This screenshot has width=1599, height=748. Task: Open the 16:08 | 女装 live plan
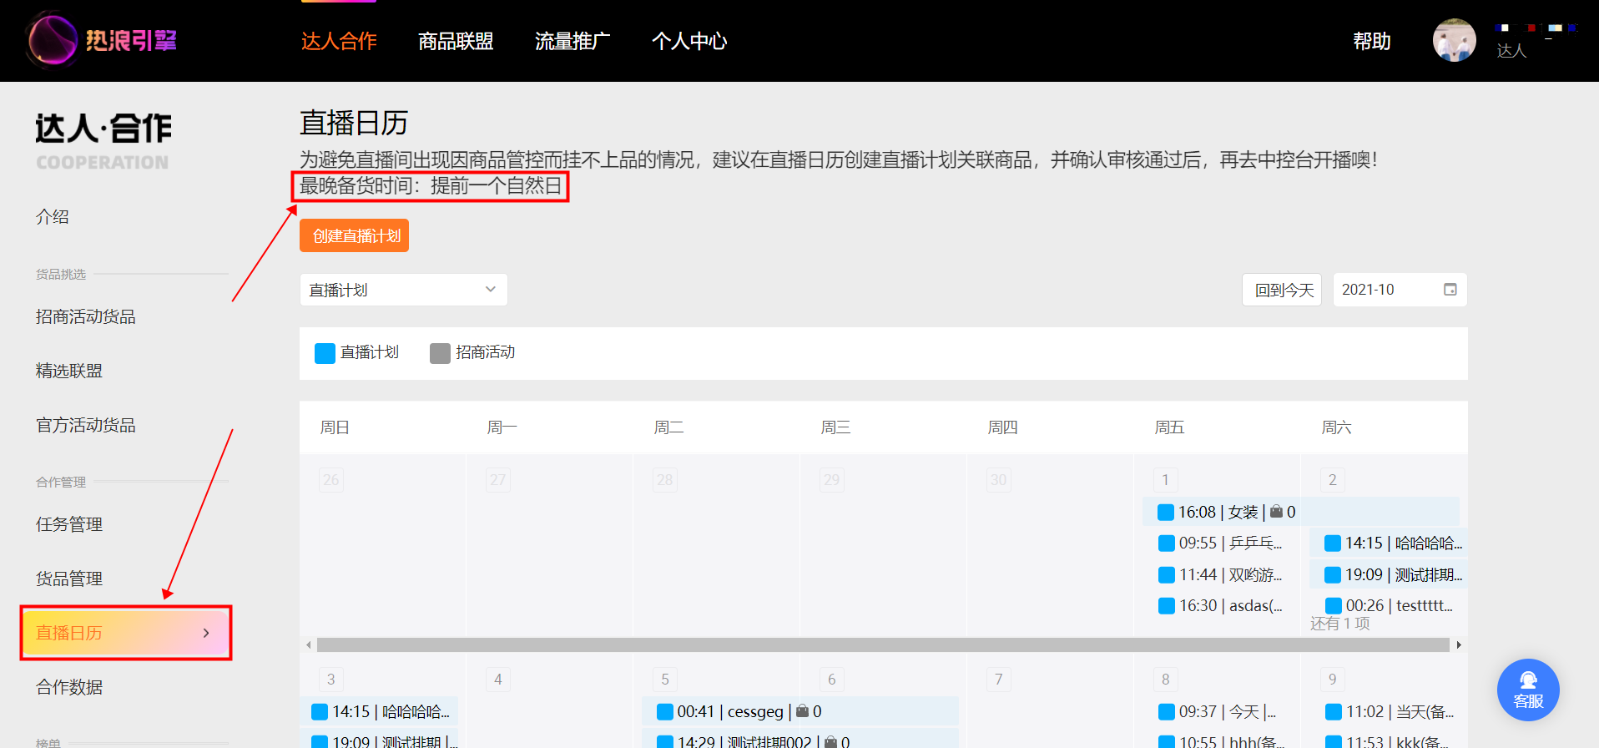pos(1301,512)
